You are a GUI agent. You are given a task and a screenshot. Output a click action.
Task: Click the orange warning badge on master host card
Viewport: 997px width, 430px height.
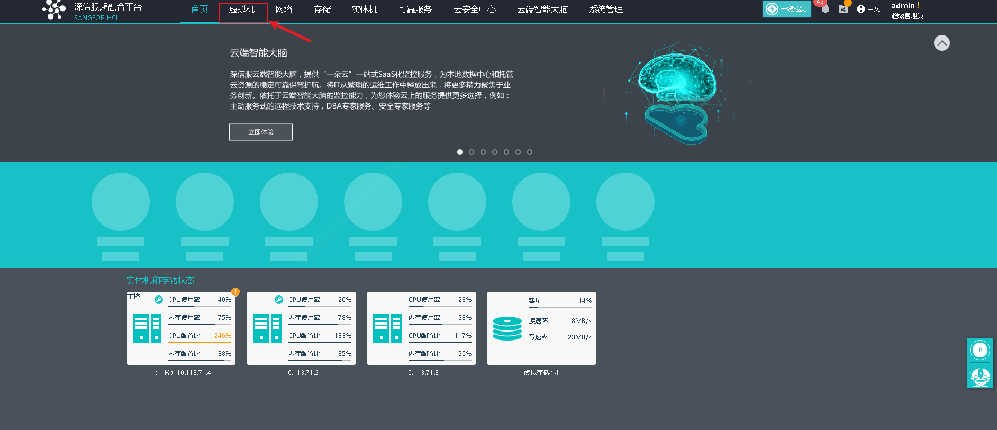pyautogui.click(x=235, y=292)
